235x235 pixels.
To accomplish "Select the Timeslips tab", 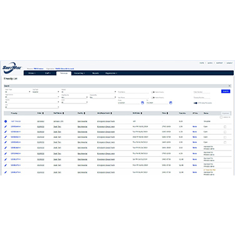I will (x=64, y=73).
